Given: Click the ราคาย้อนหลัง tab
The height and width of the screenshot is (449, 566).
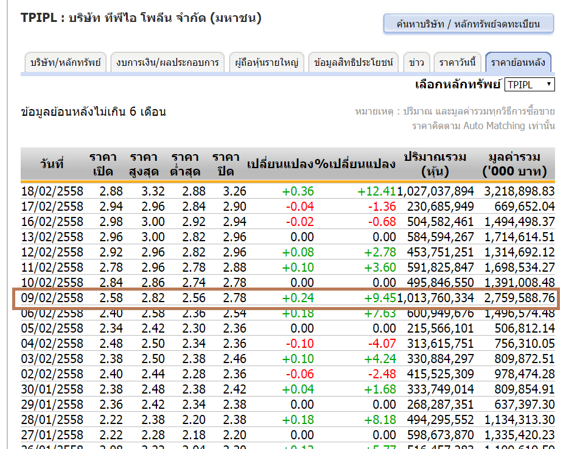Looking at the screenshot, I should coord(518,62).
